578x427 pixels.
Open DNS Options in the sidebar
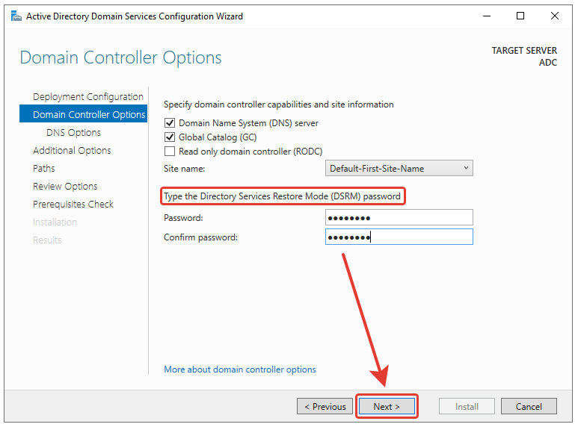point(73,133)
